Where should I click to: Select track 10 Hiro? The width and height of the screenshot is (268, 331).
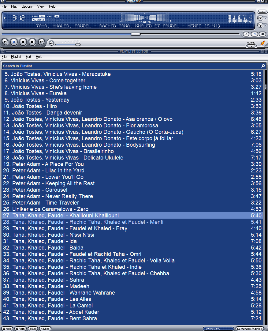[x=132, y=106]
